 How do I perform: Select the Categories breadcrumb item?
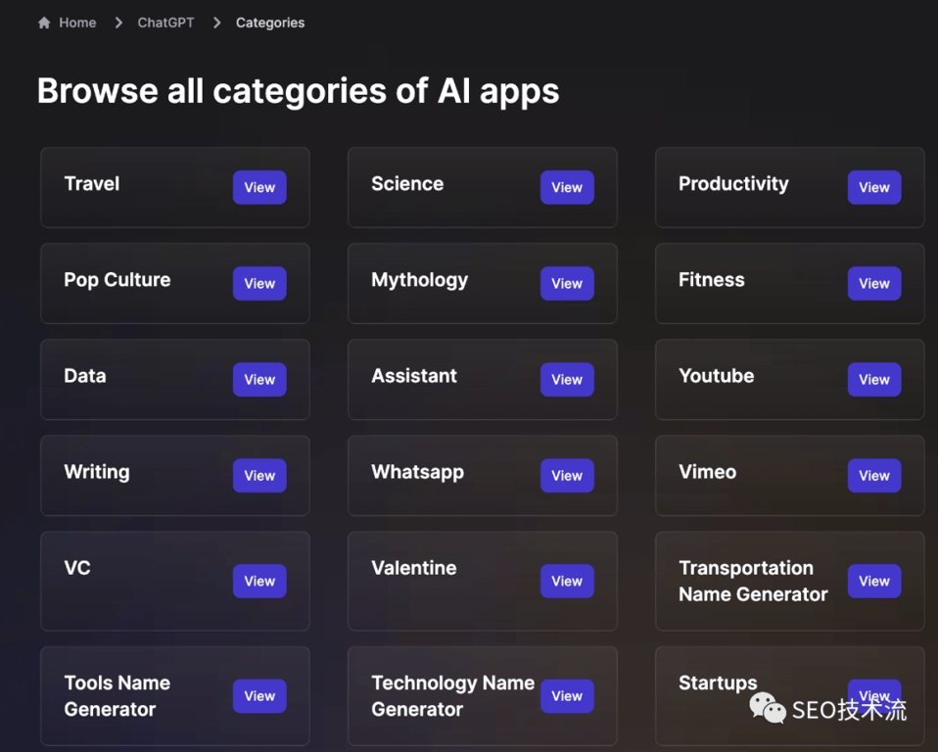270,23
